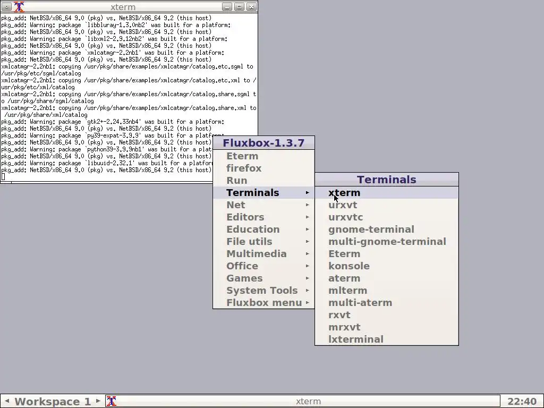Minimize the xterm window
This screenshot has height=408, width=544.
coord(227,6)
